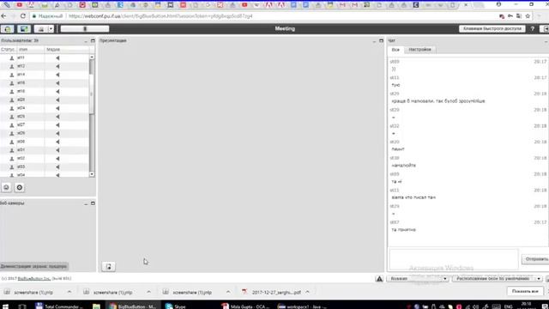Expand options for second screenshare.jnlp download
Screen dimensions: 549x309
148,292
